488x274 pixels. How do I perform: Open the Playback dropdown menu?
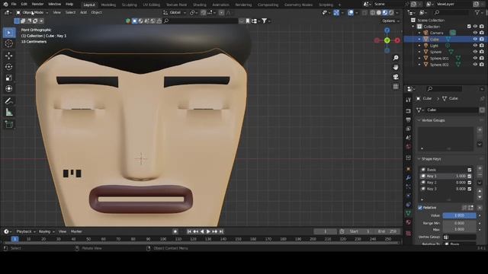click(25, 231)
